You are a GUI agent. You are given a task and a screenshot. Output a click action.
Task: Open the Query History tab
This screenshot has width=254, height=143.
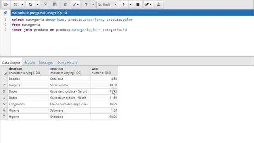coord(67,63)
